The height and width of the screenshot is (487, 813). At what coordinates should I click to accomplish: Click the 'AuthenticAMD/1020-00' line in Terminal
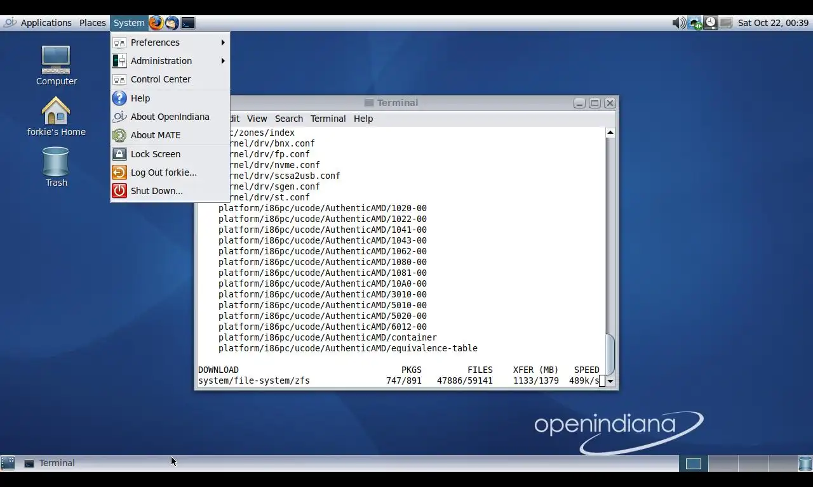323,208
